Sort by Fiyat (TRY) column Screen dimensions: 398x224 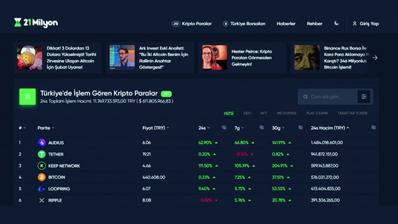[x=156, y=128]
